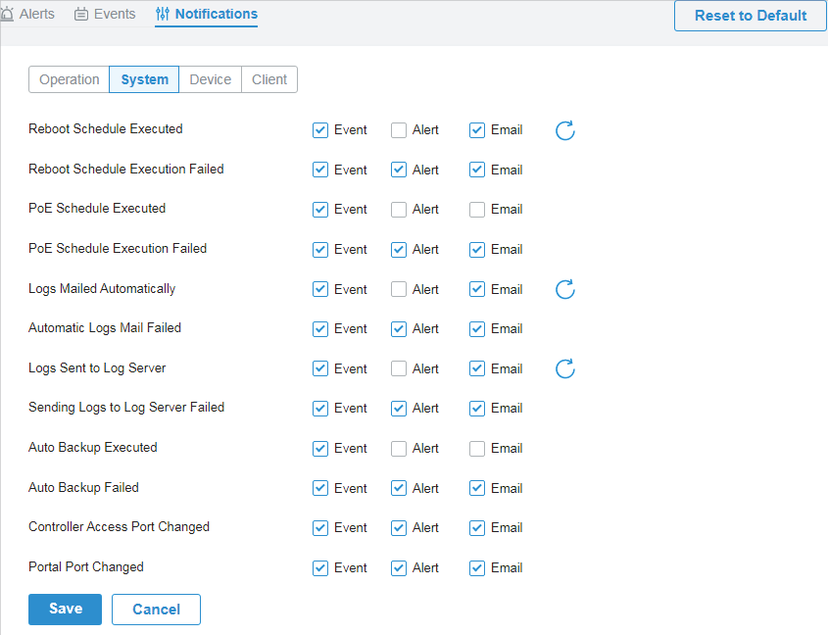
Task: Uncheck Email for Sending Logs to Log Server Failed
Action: (x=477, y=409)
